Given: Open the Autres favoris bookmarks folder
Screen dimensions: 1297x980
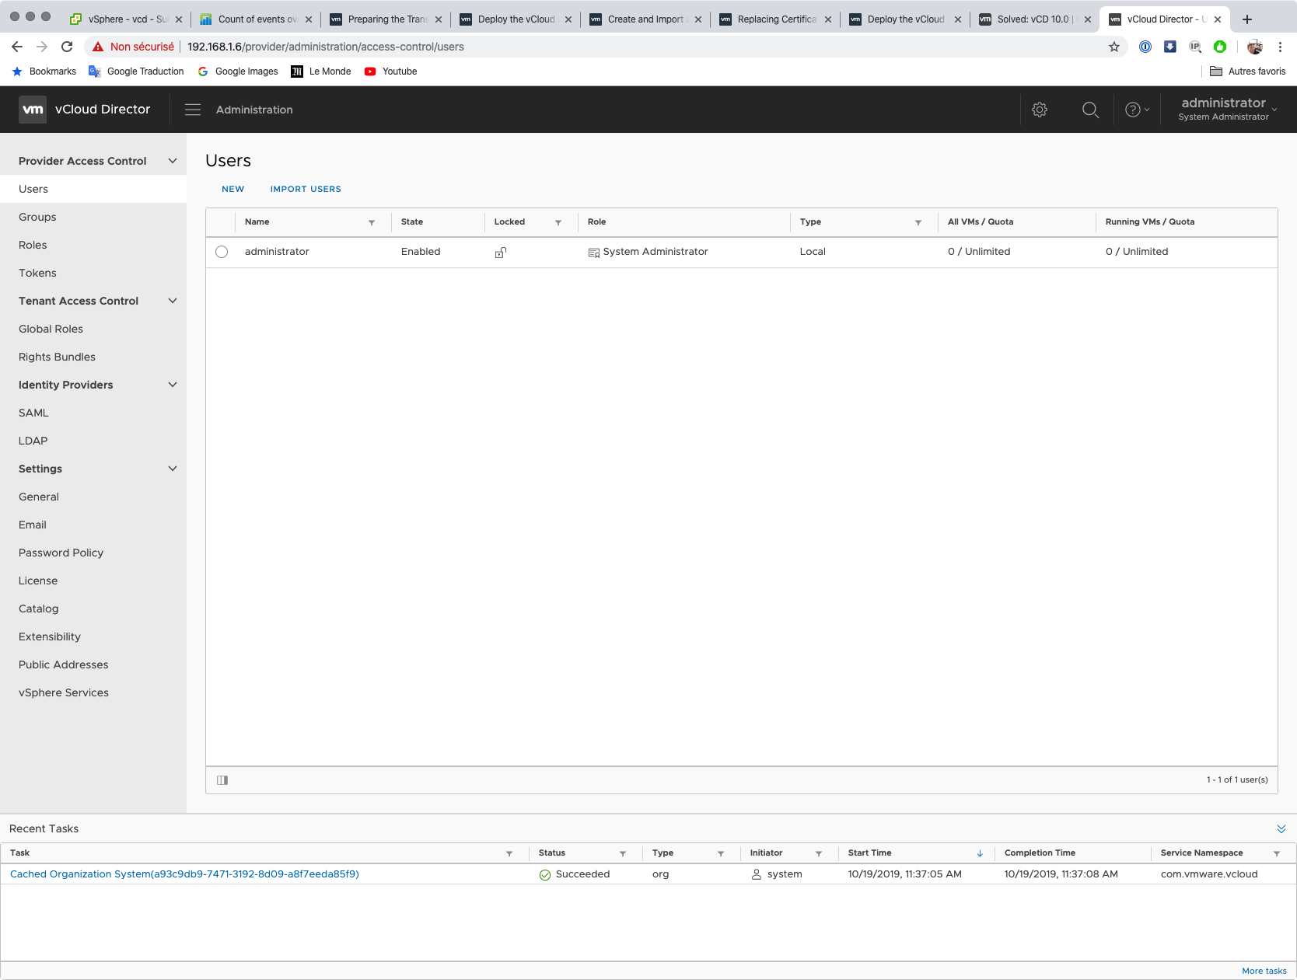Looking at the screenshot, I should 1248,71.
